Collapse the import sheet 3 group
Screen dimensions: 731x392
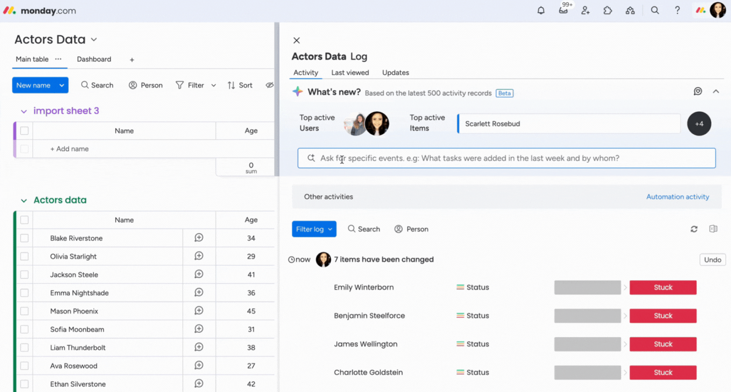click(x=24, y=111)
